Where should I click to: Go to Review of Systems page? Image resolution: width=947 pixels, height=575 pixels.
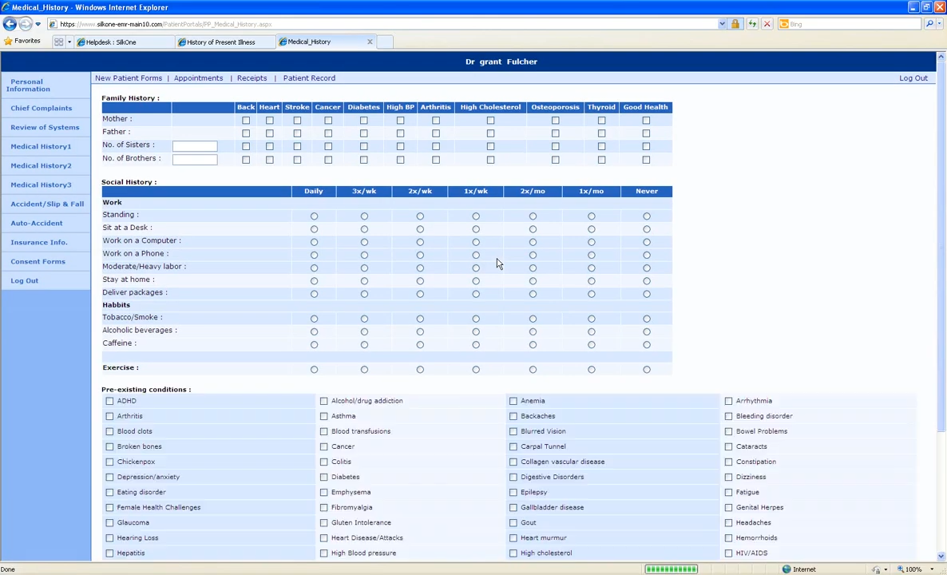tap(45, 127)
